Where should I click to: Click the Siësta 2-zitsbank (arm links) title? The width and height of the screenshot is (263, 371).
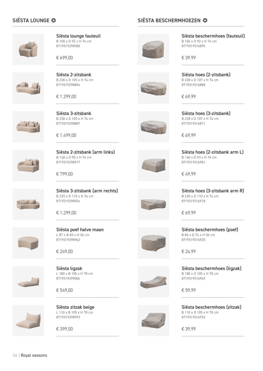pos(86,152)
